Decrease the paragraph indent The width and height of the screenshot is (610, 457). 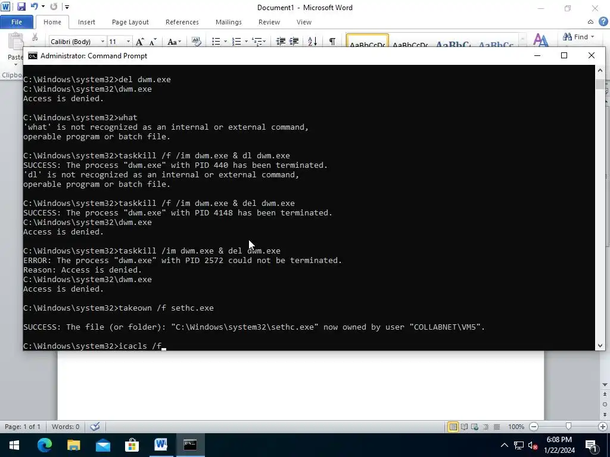tap(281, 42)
